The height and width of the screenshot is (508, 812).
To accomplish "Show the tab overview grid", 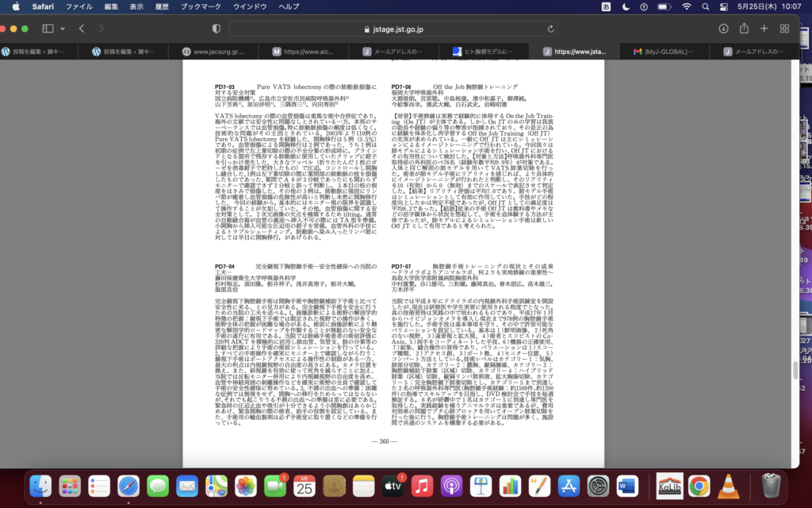I will point(784,29).
